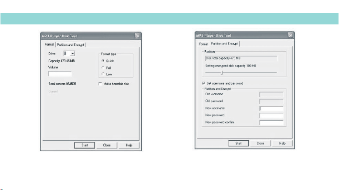Open Help in the Partition window
This screenshot has width=339, height=190.
282,143
